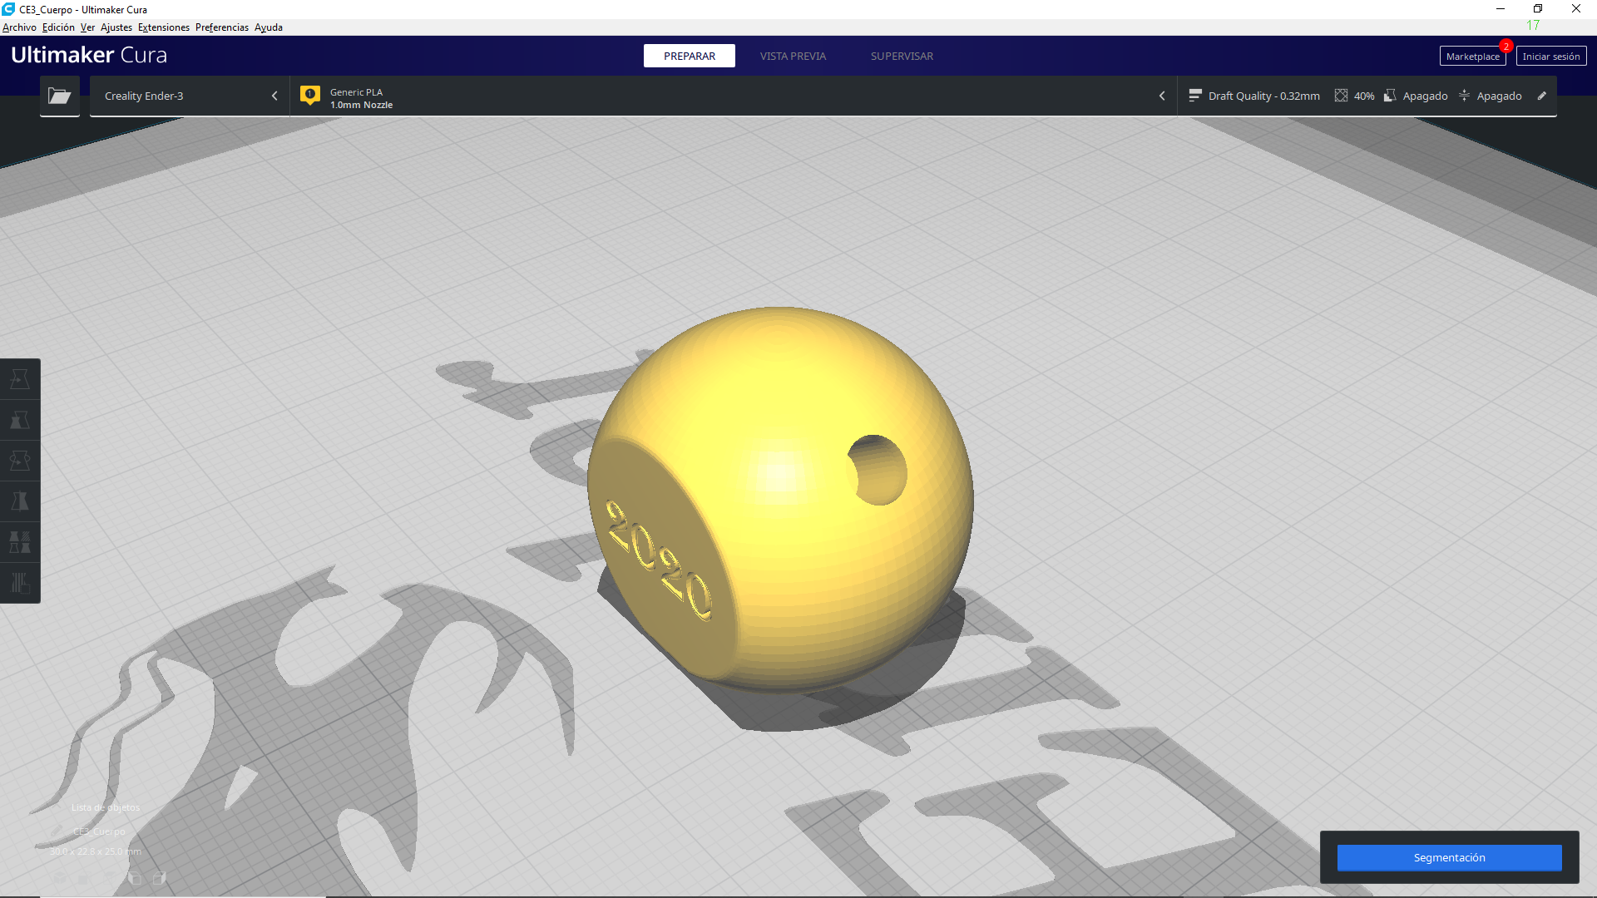
Task: Open Per Model Settings tool
Action: click(20, 542)
